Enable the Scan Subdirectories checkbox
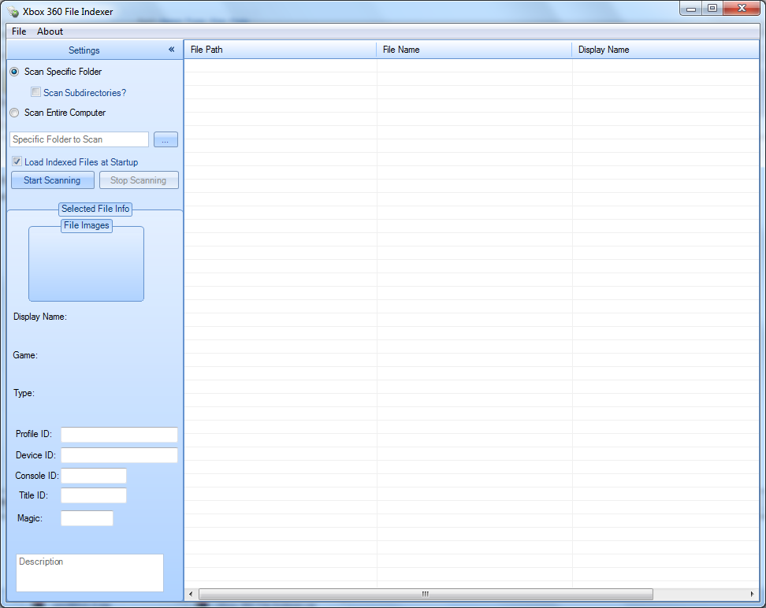 tap(35, 92)
